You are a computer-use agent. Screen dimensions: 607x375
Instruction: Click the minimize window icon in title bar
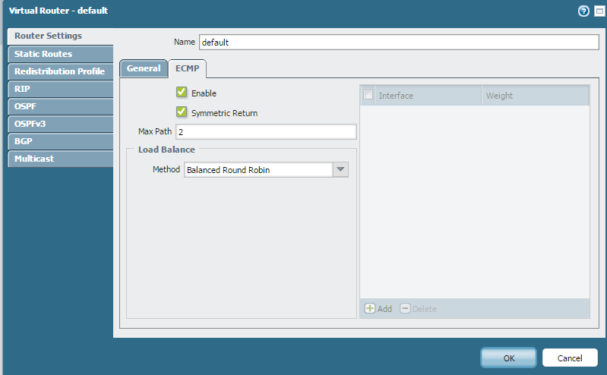point(599,11)
